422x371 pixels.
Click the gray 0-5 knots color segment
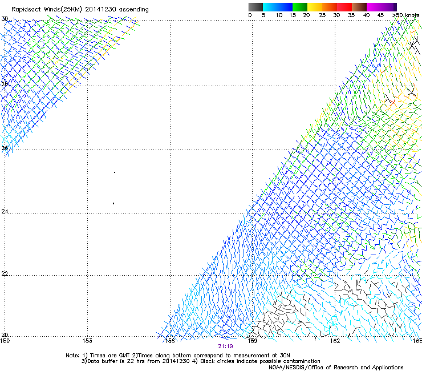[x=255, y=7]
